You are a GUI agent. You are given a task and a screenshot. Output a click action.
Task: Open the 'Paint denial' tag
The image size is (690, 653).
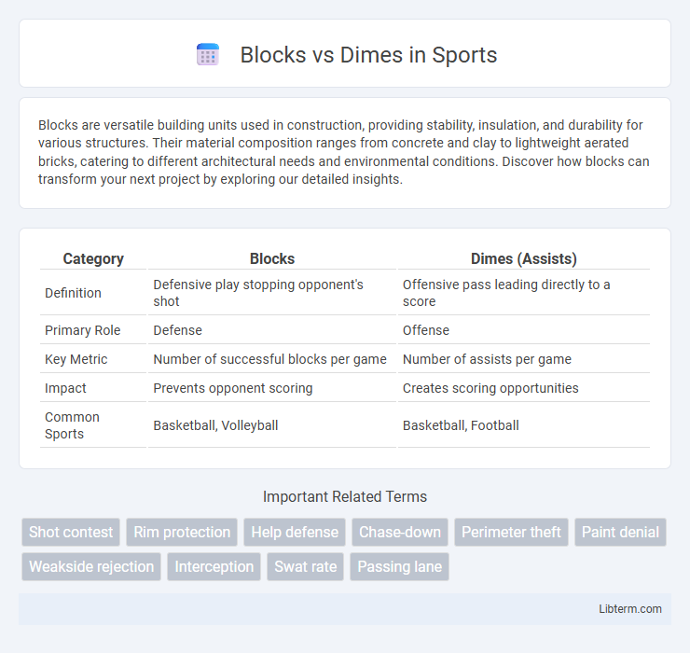[620, 532]
